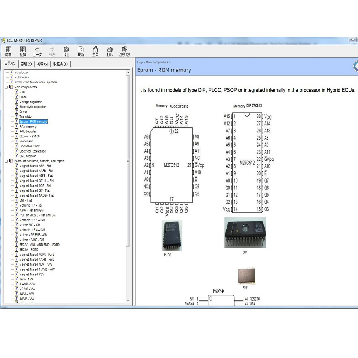Image resolution: width=358 pixels, height=358 pixels.
Task: Click the Main components breadcrumb link
Action: coord(157,62)
